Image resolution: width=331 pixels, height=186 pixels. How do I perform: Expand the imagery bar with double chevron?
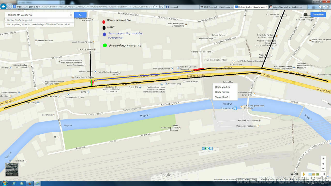coord(324,174)
